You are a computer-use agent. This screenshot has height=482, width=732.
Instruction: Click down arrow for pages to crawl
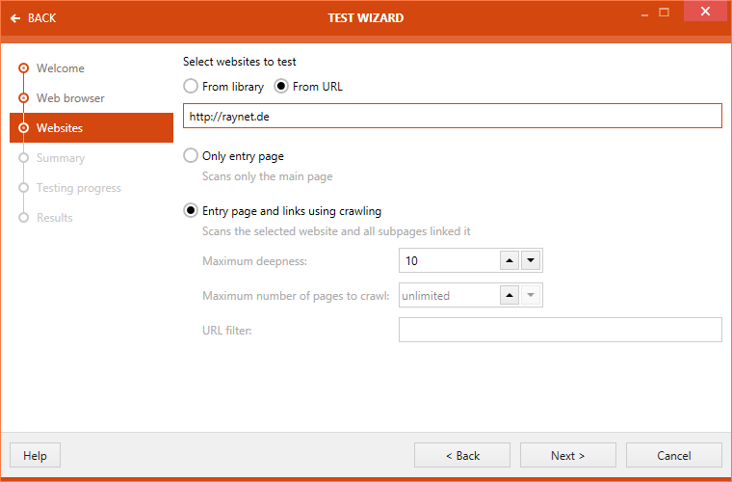click(x=531, y=296)
